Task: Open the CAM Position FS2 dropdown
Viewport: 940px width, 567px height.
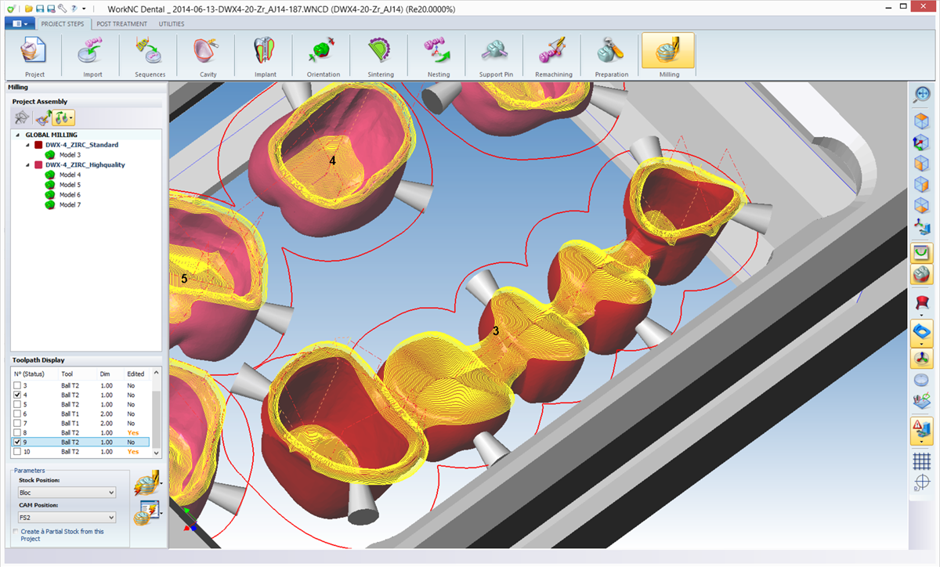Action: pos(67,518)
